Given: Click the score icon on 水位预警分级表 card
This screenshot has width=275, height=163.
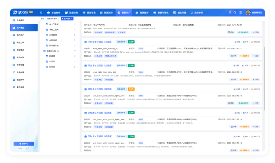Looking at the screenshot, I should (252, 42).
